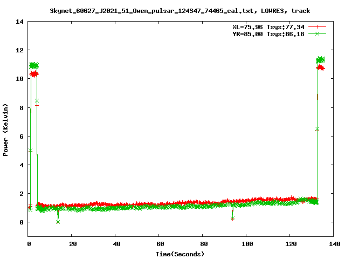Click the dip data point near 93 seconds
Screen dimensions: 345x259
point(232,218)
